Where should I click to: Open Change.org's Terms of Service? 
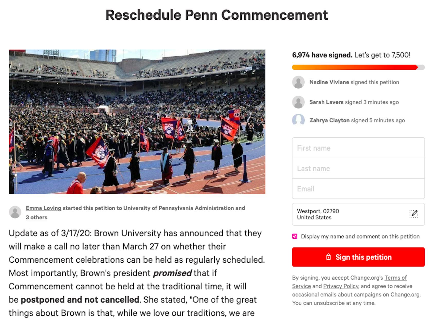(395, 278)
